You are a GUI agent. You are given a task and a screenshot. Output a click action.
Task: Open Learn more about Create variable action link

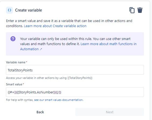55,26
